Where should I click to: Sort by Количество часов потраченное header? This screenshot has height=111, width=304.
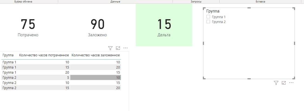(44, 55)
